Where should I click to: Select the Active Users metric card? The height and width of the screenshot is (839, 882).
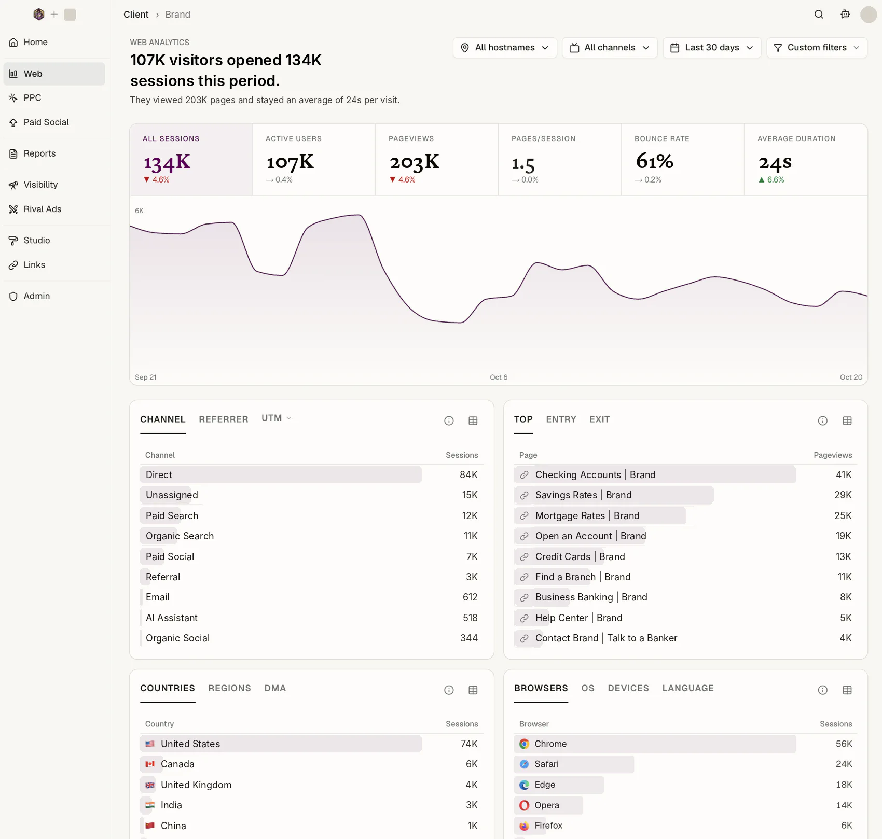pyautogui.click(x=313, y=160)
